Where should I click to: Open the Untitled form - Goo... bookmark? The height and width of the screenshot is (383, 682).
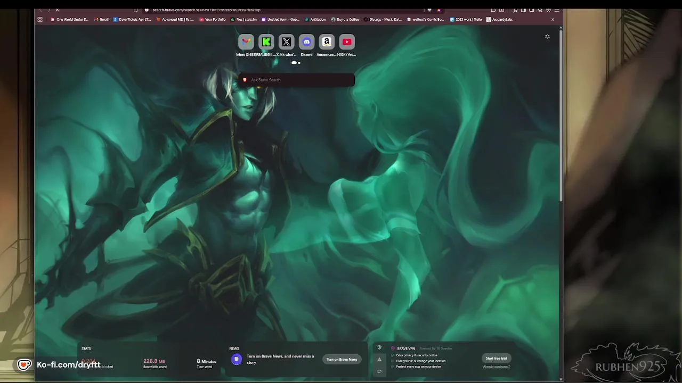[280, 20]
